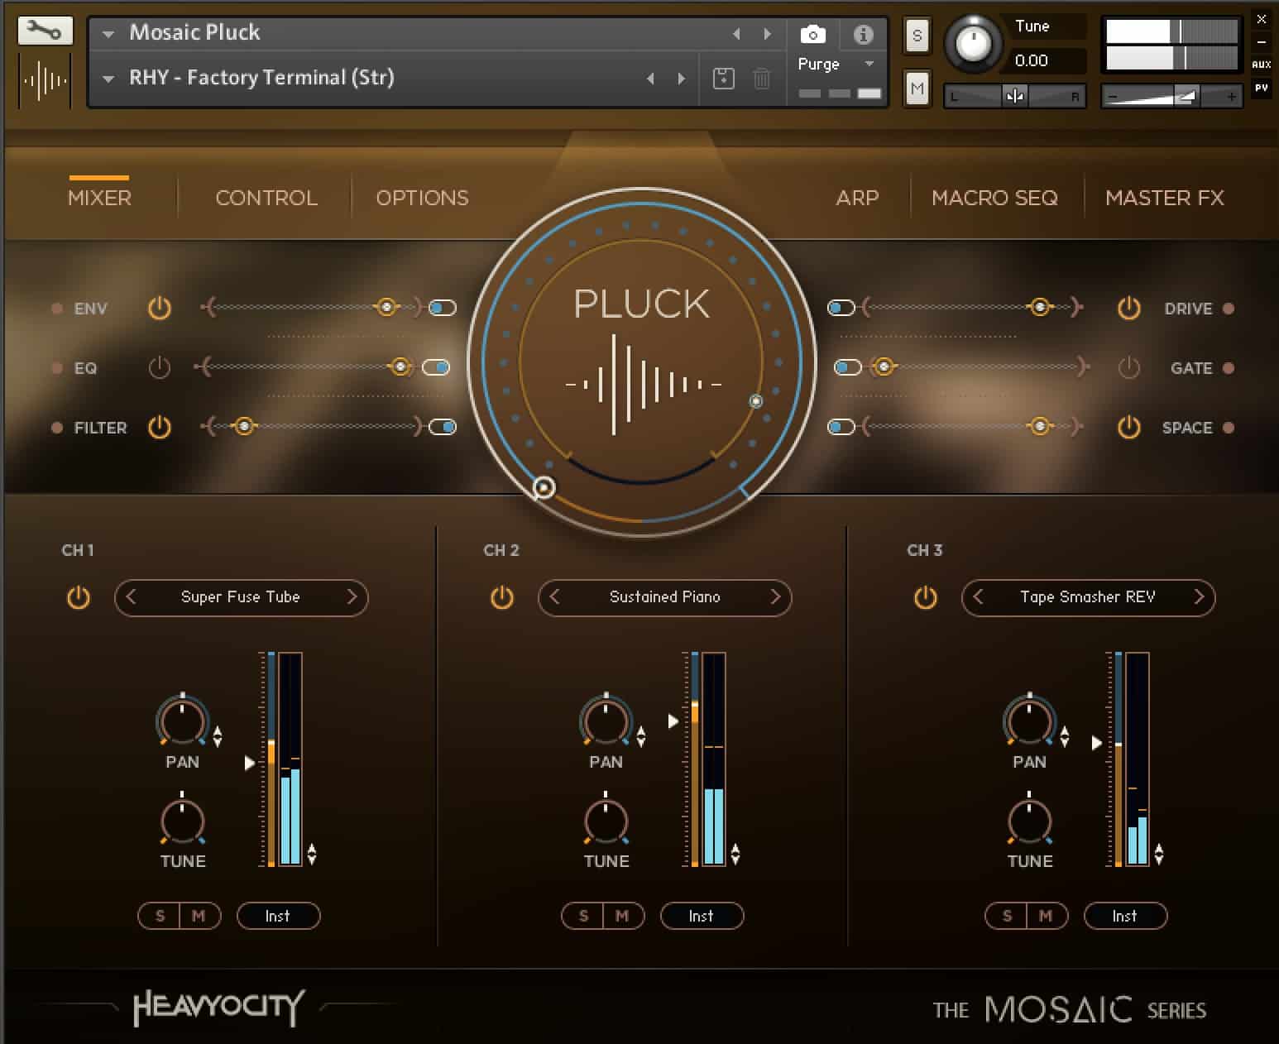Enable the EQ power button
This screenshot has width=1279, height=1044.
tap(159, 368)
